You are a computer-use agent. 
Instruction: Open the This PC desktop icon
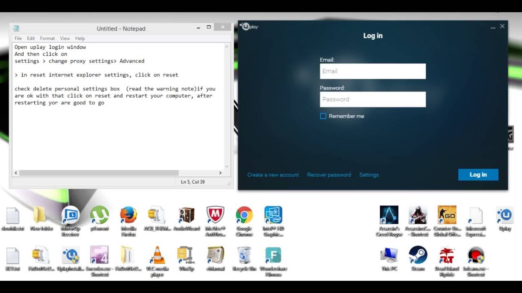(x=389, y=259)
